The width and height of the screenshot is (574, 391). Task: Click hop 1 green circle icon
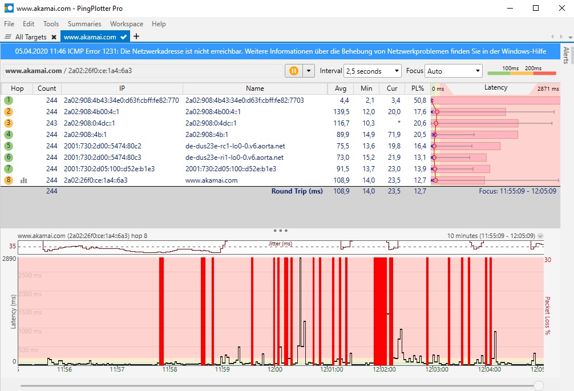[9, 100]
